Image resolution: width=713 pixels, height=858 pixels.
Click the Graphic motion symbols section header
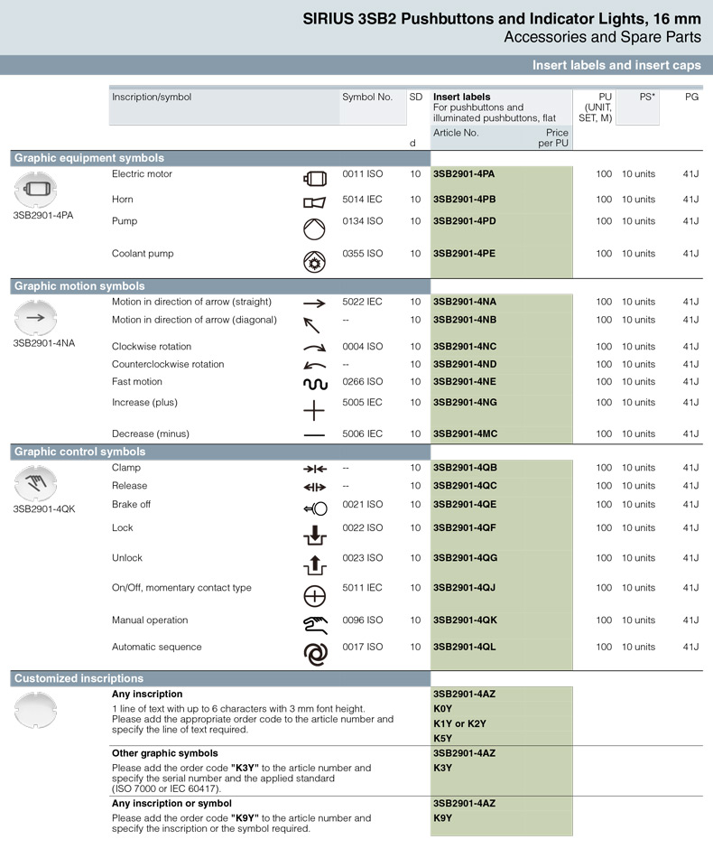(79, 286)
